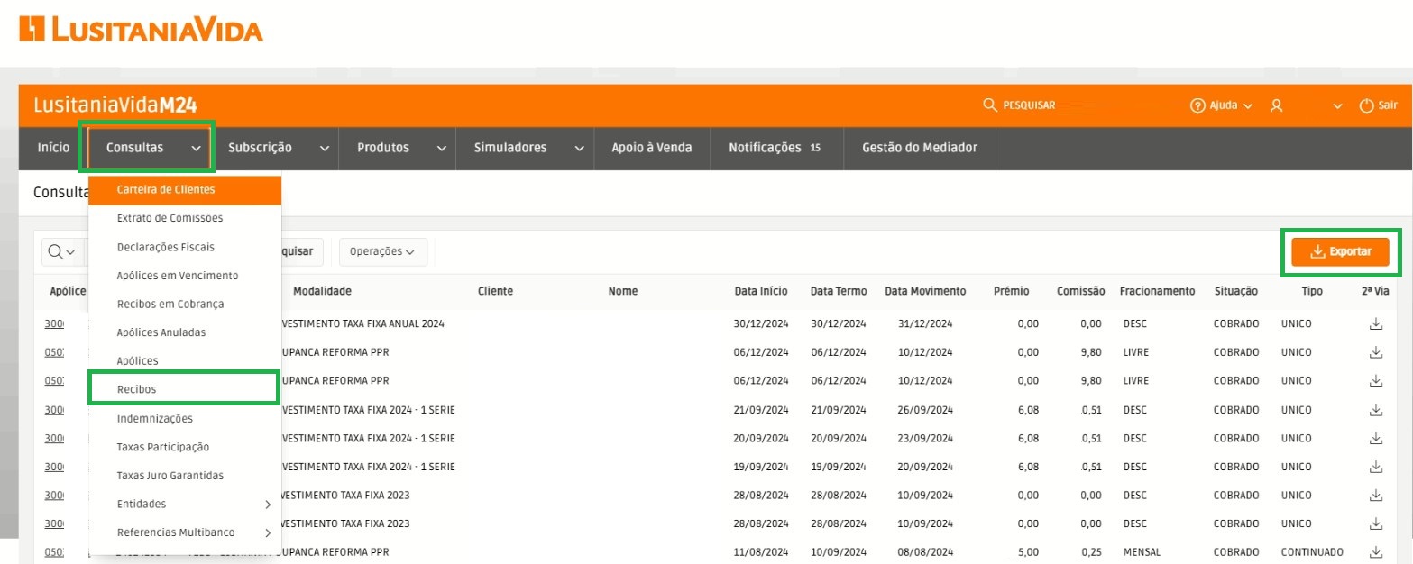
Task: Open the Ajuda help dropdown
Action: click(x=1222, y=105)
